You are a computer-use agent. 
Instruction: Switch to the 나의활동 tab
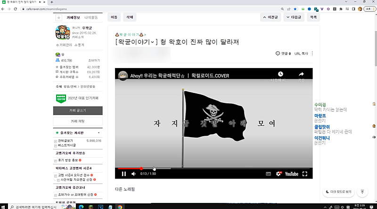(91, 17)
